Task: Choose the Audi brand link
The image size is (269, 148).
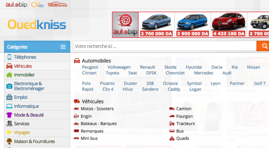Action: click(227, 73)
